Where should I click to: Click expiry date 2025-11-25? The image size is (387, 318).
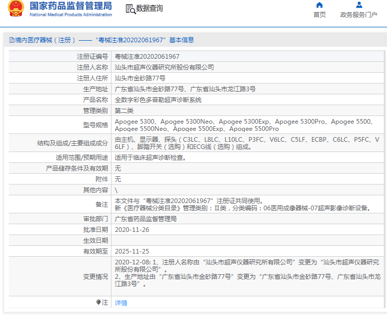[132, 252]
